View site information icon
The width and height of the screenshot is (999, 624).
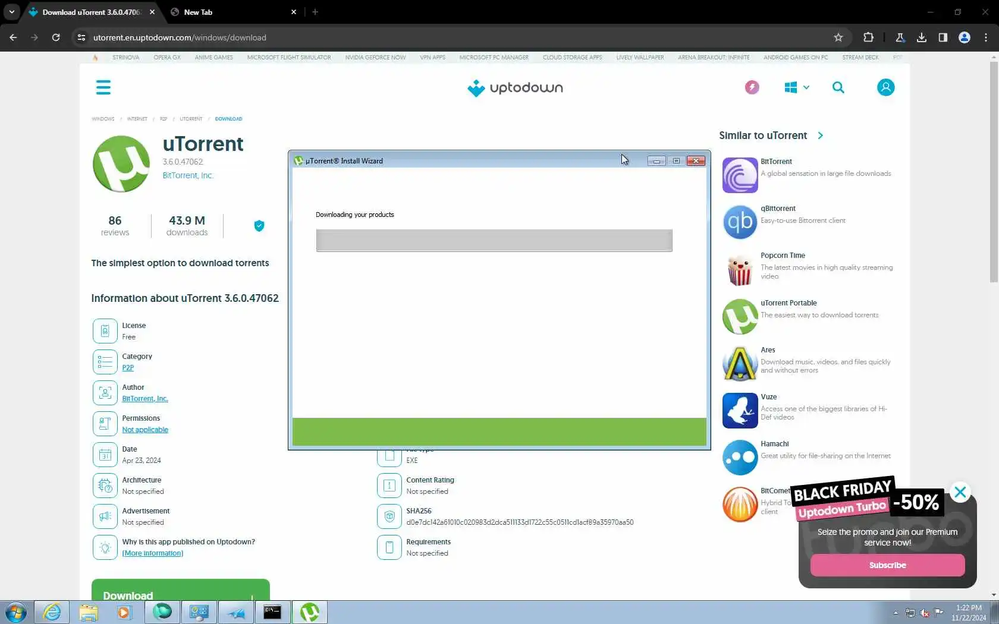coord(81,37)
